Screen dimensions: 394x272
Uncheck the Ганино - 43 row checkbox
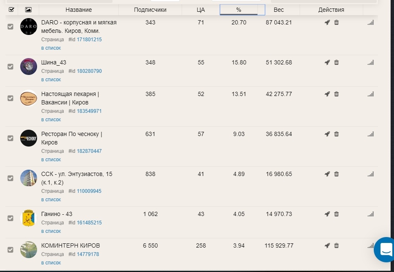click(x=10, y=218)
